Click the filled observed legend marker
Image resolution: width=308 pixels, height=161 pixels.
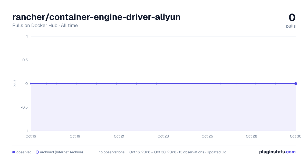click(x=14, y=152)
